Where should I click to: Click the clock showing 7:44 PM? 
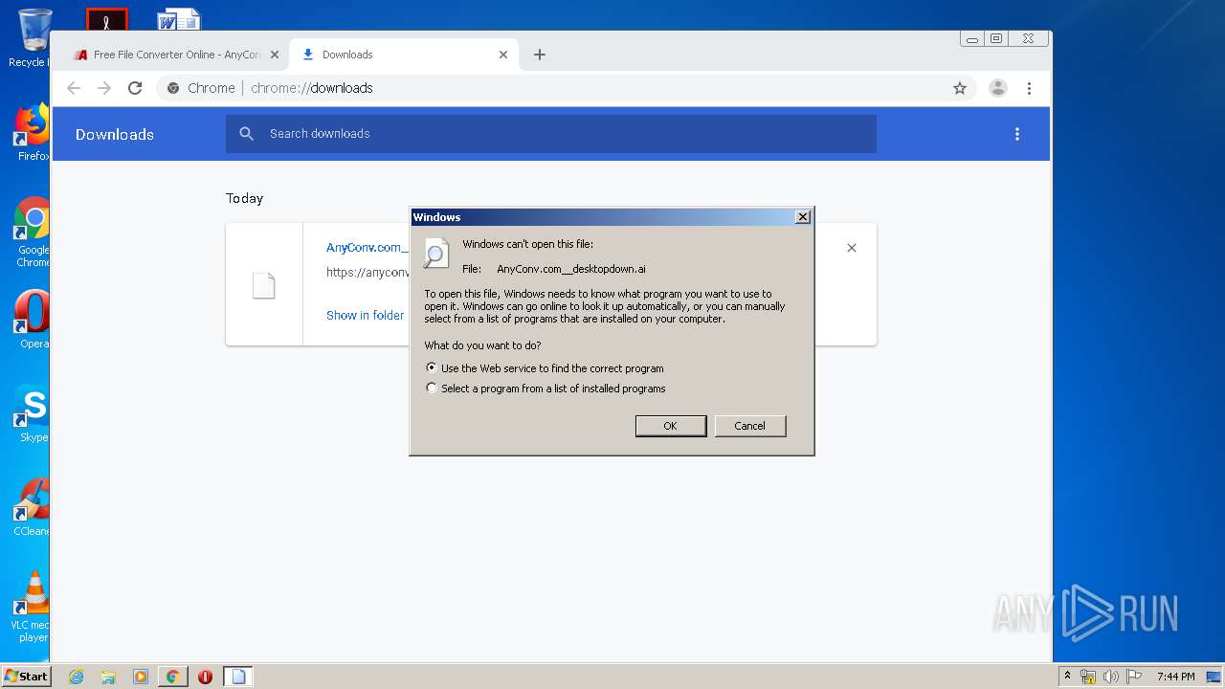[1175, 677]
